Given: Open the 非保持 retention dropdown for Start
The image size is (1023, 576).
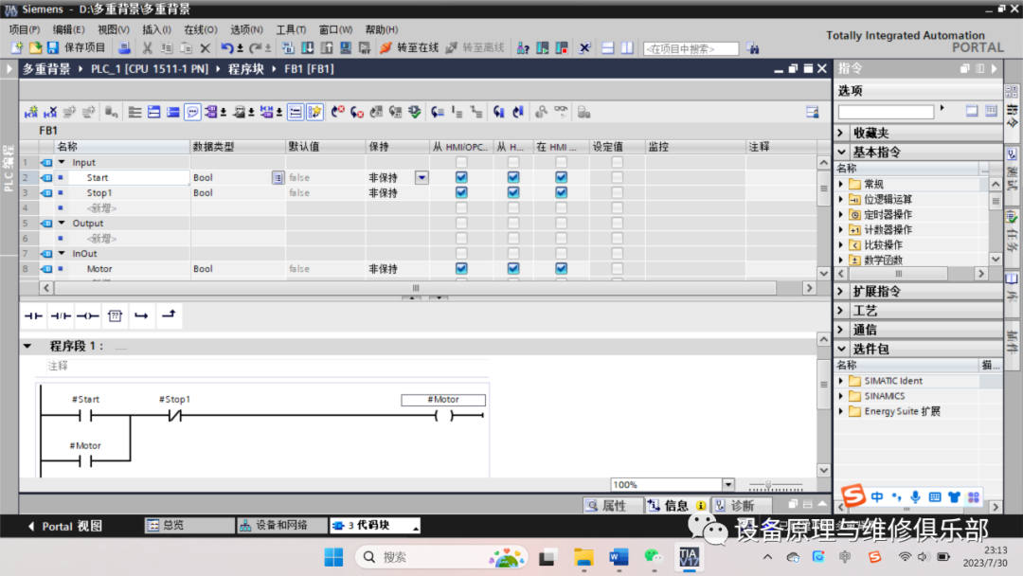Looking at the screenshot, I should [421, 177].
